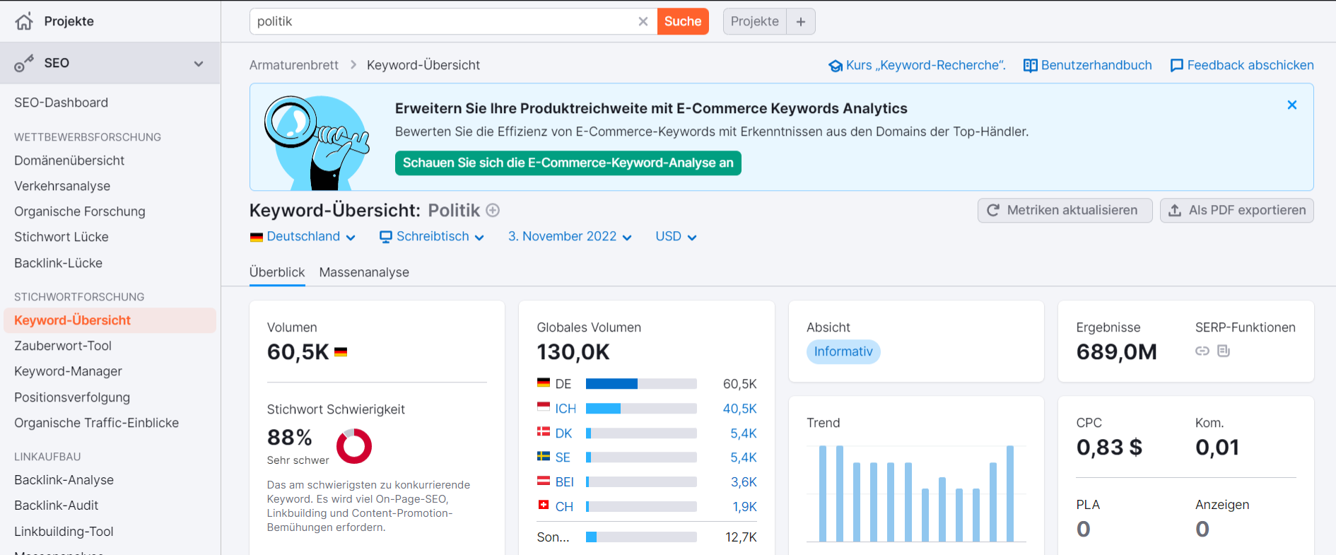This screenshot has width=1336, height=555.
Task: Click the orange Suche button
Action: [683, 21]
